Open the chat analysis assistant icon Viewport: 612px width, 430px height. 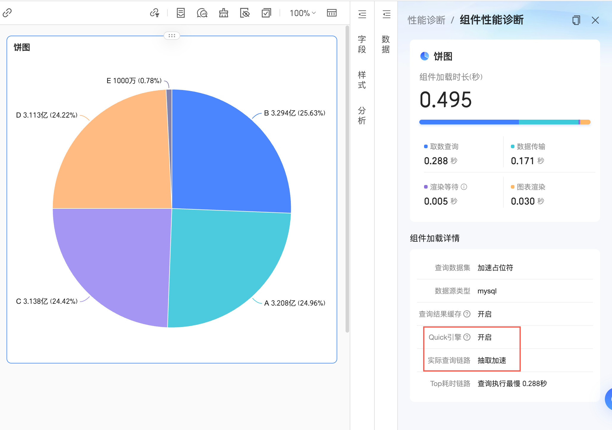pos(202,13)
